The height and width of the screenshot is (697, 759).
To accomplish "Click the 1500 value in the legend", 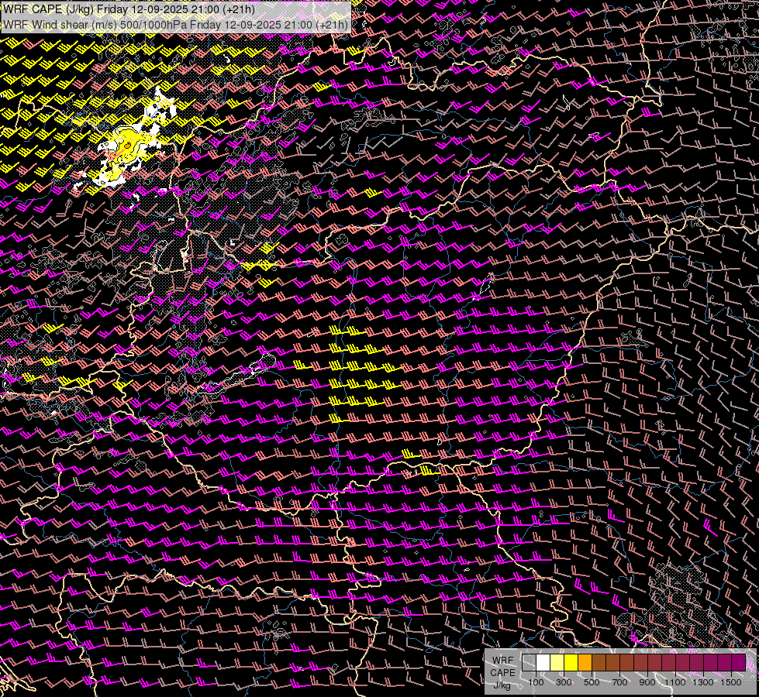I will (x=731, y=682).
